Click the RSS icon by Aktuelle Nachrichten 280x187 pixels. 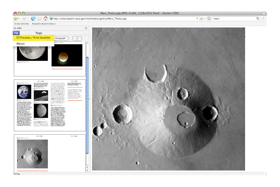click(x=56, y=24)
